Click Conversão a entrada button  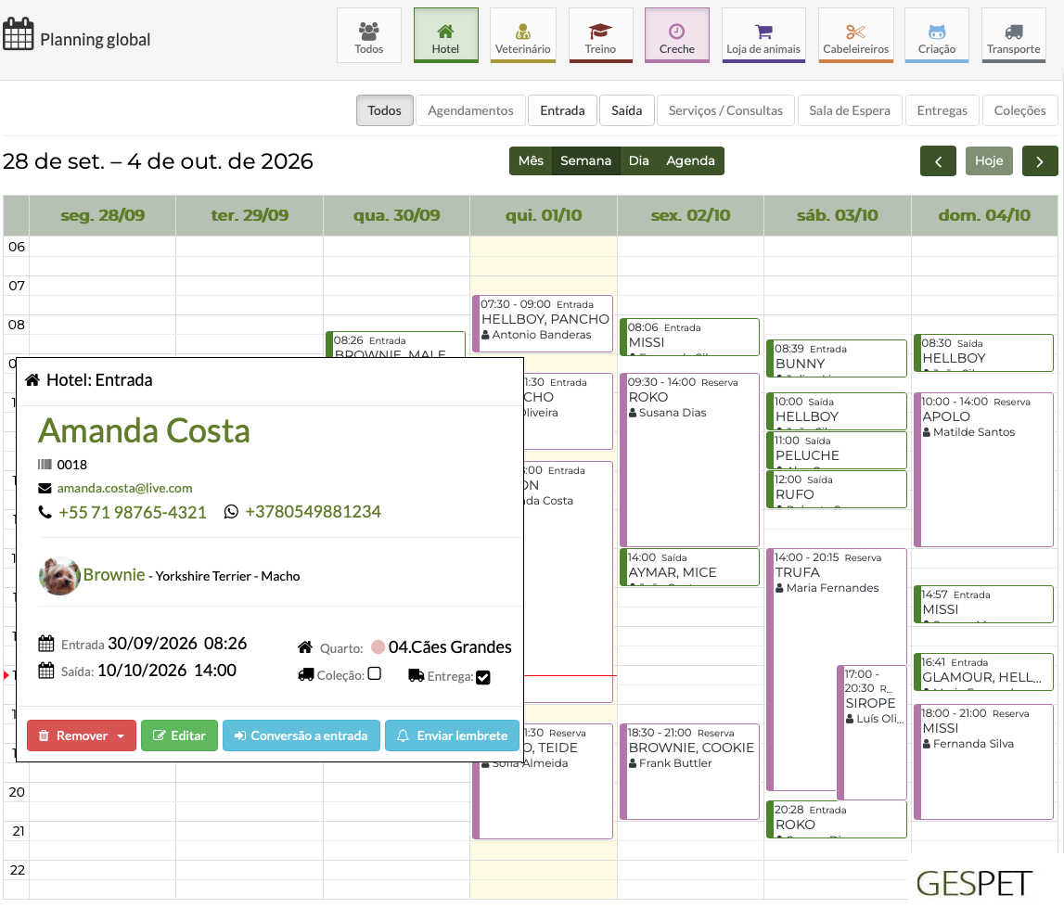[x=301, y=735]
